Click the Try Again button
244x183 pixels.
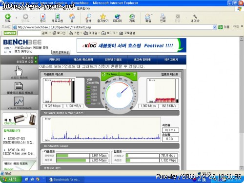tap(110, 74)
